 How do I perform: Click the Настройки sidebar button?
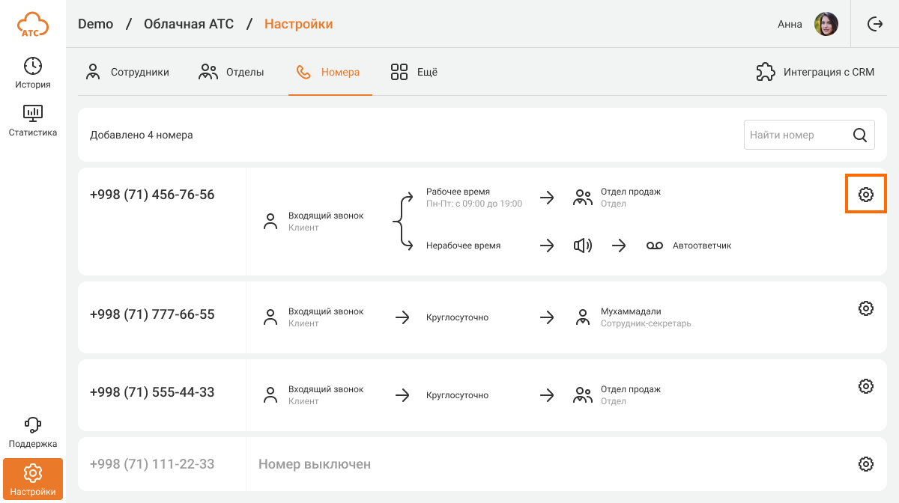point(33,479)
